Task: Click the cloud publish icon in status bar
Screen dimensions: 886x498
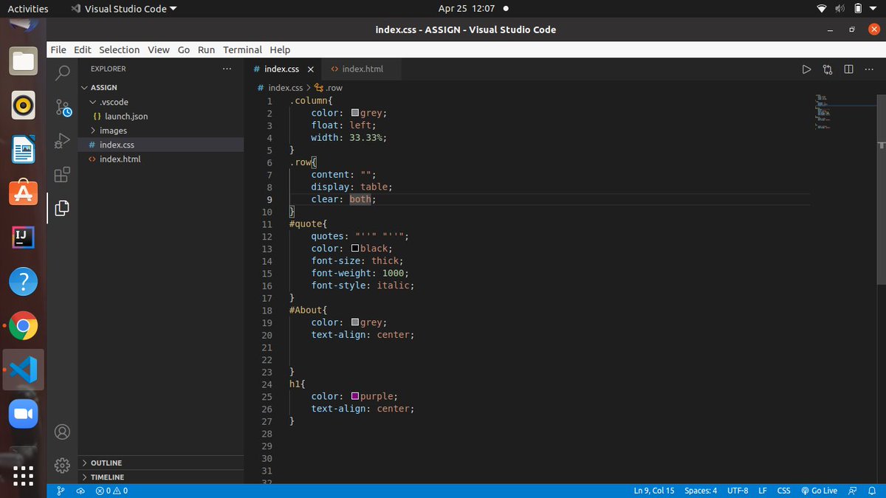Action: pos(80,491)
